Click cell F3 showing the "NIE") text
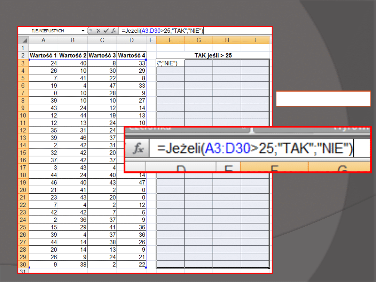This screenshot has height=282, width=376. pyautogui.click(x=170, y=63)
